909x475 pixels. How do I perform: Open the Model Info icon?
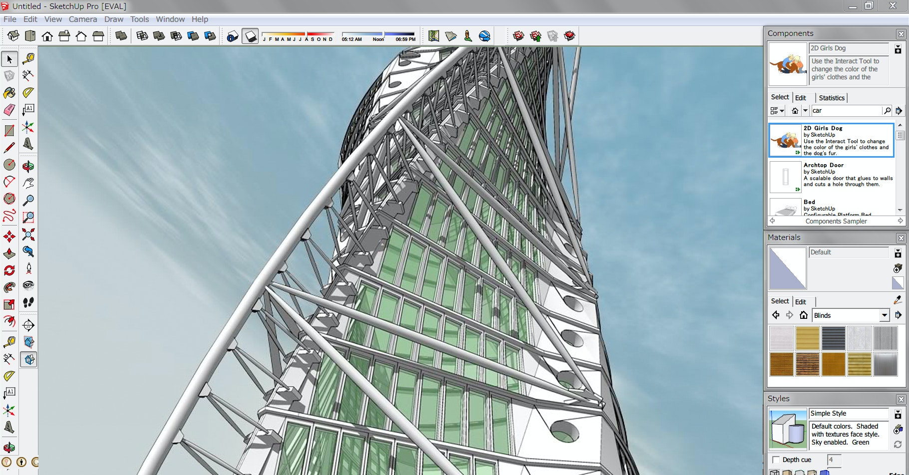233,36
